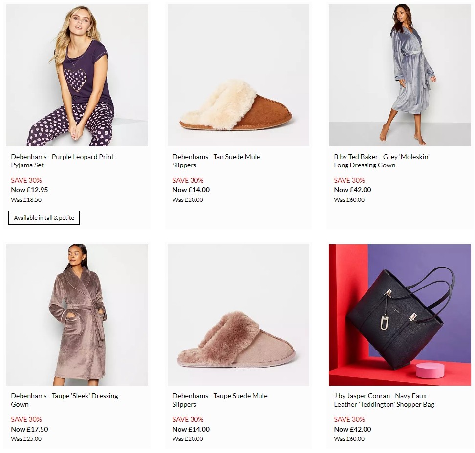Open the Tan Suede Mule Slippers link

216,161
